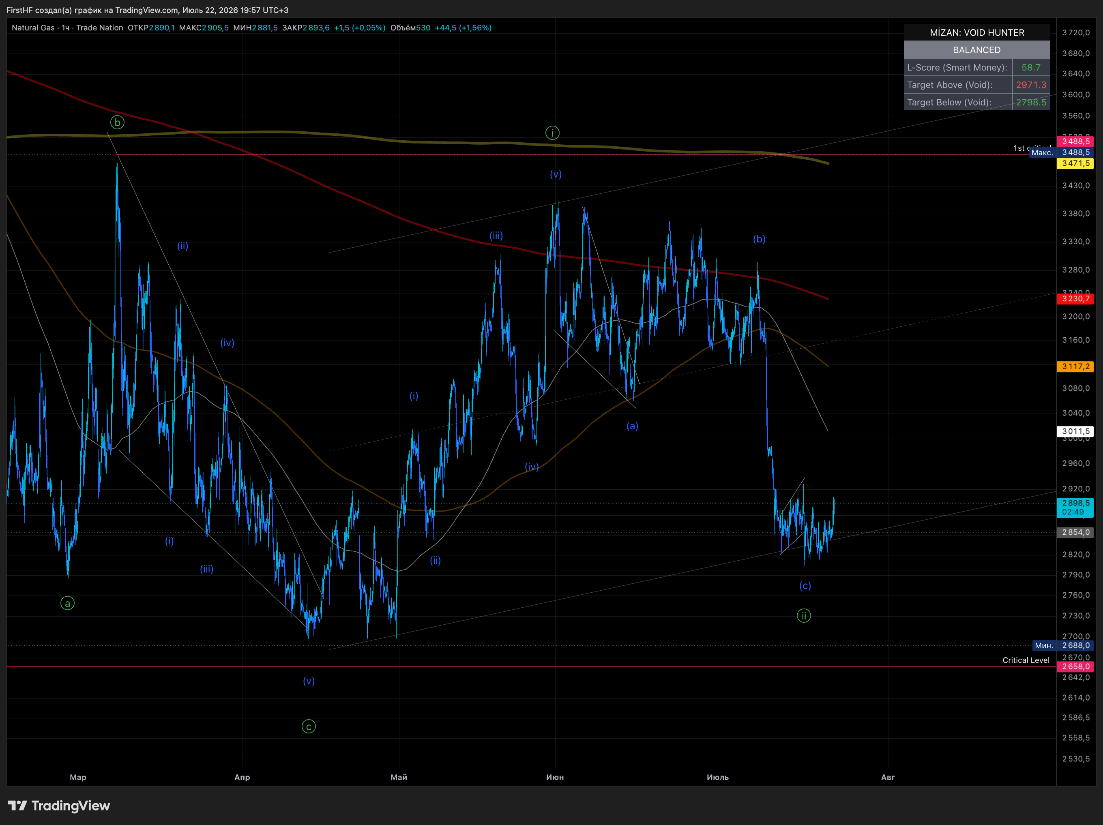Click the 3430,0 price axis tick
1103x825 pixels.
1075,185
